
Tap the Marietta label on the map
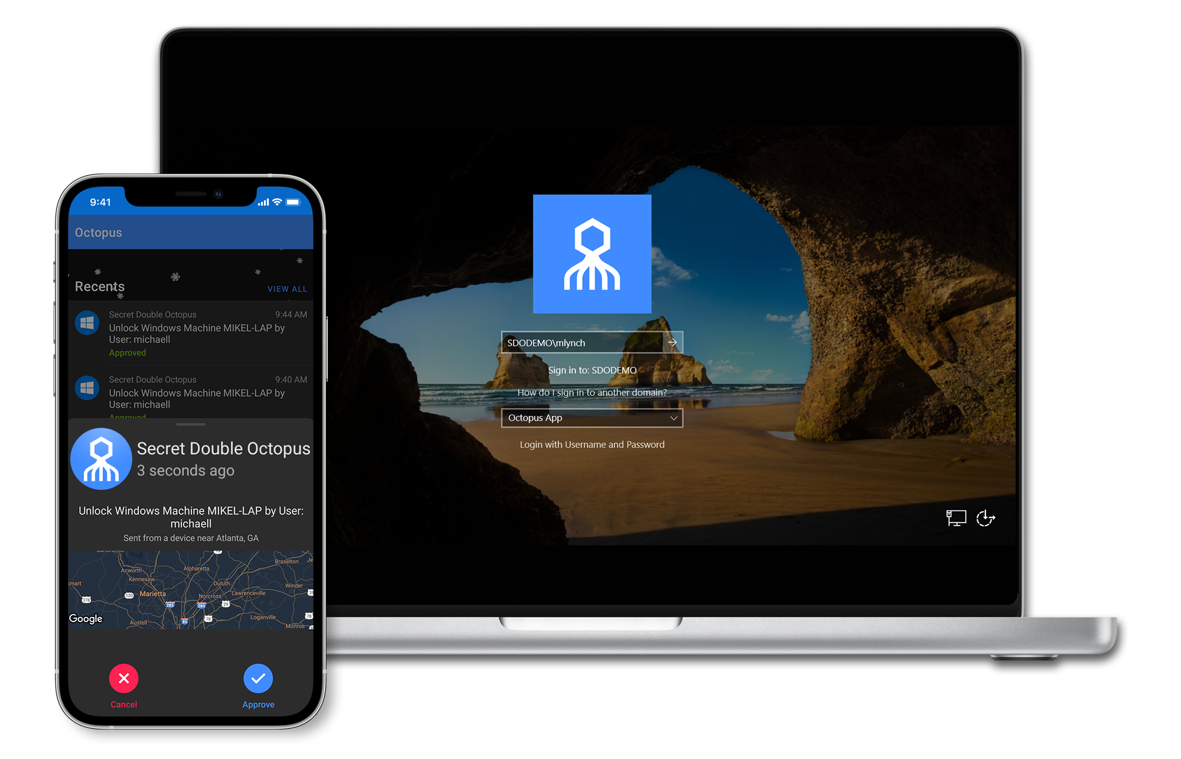pos(152,594)
